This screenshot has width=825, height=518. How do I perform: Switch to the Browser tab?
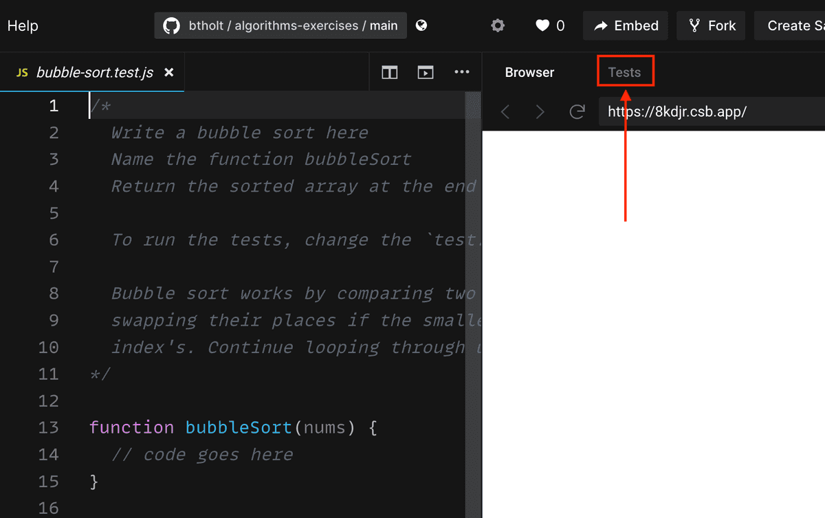(529, 72)
